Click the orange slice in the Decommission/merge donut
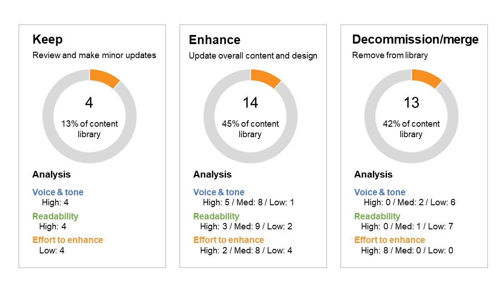Screen dimensions: 502x292 click(x=426, y=77)
